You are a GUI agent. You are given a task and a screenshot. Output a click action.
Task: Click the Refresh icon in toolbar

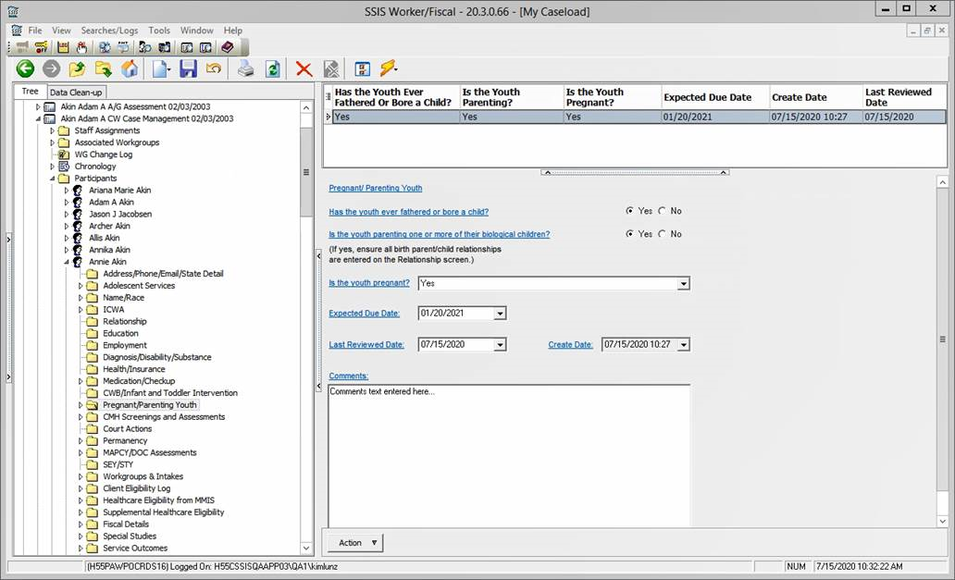point(272,68)
